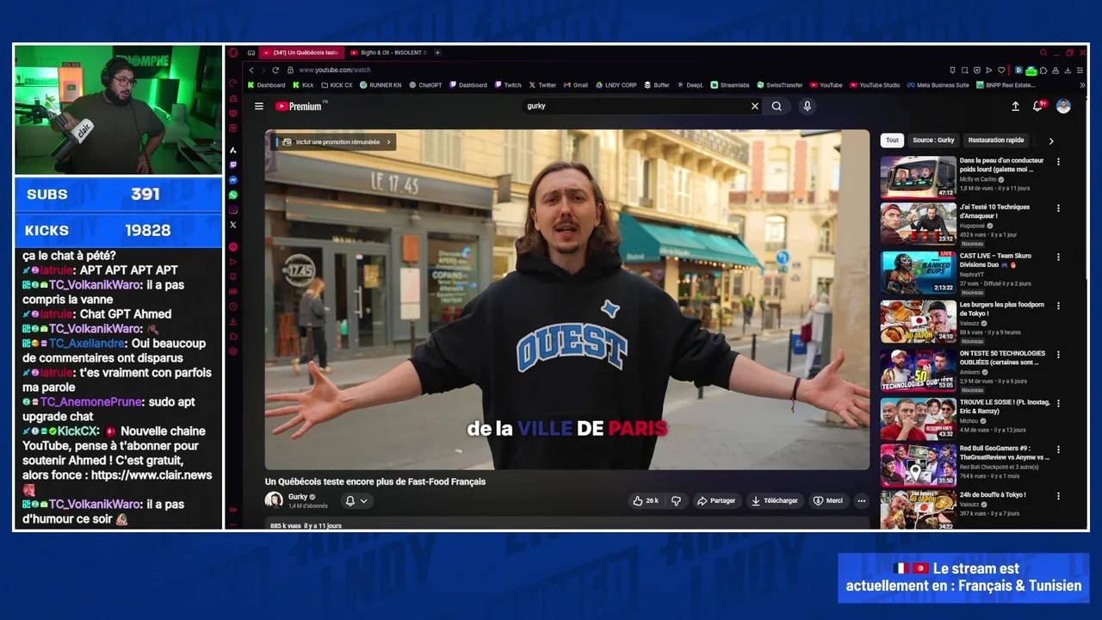Select the 'Restauration rapide' chip
The image size is (1102, 620).
point(996,140)
